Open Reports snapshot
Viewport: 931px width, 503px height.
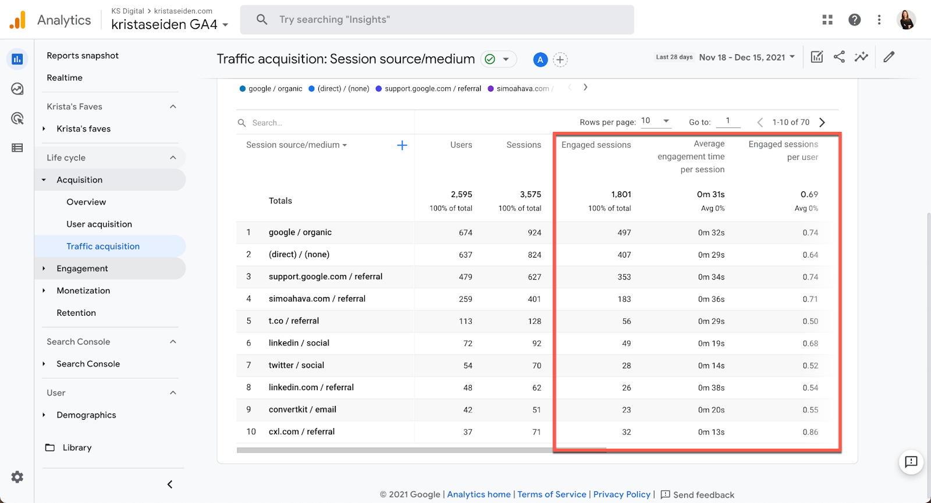83,56
